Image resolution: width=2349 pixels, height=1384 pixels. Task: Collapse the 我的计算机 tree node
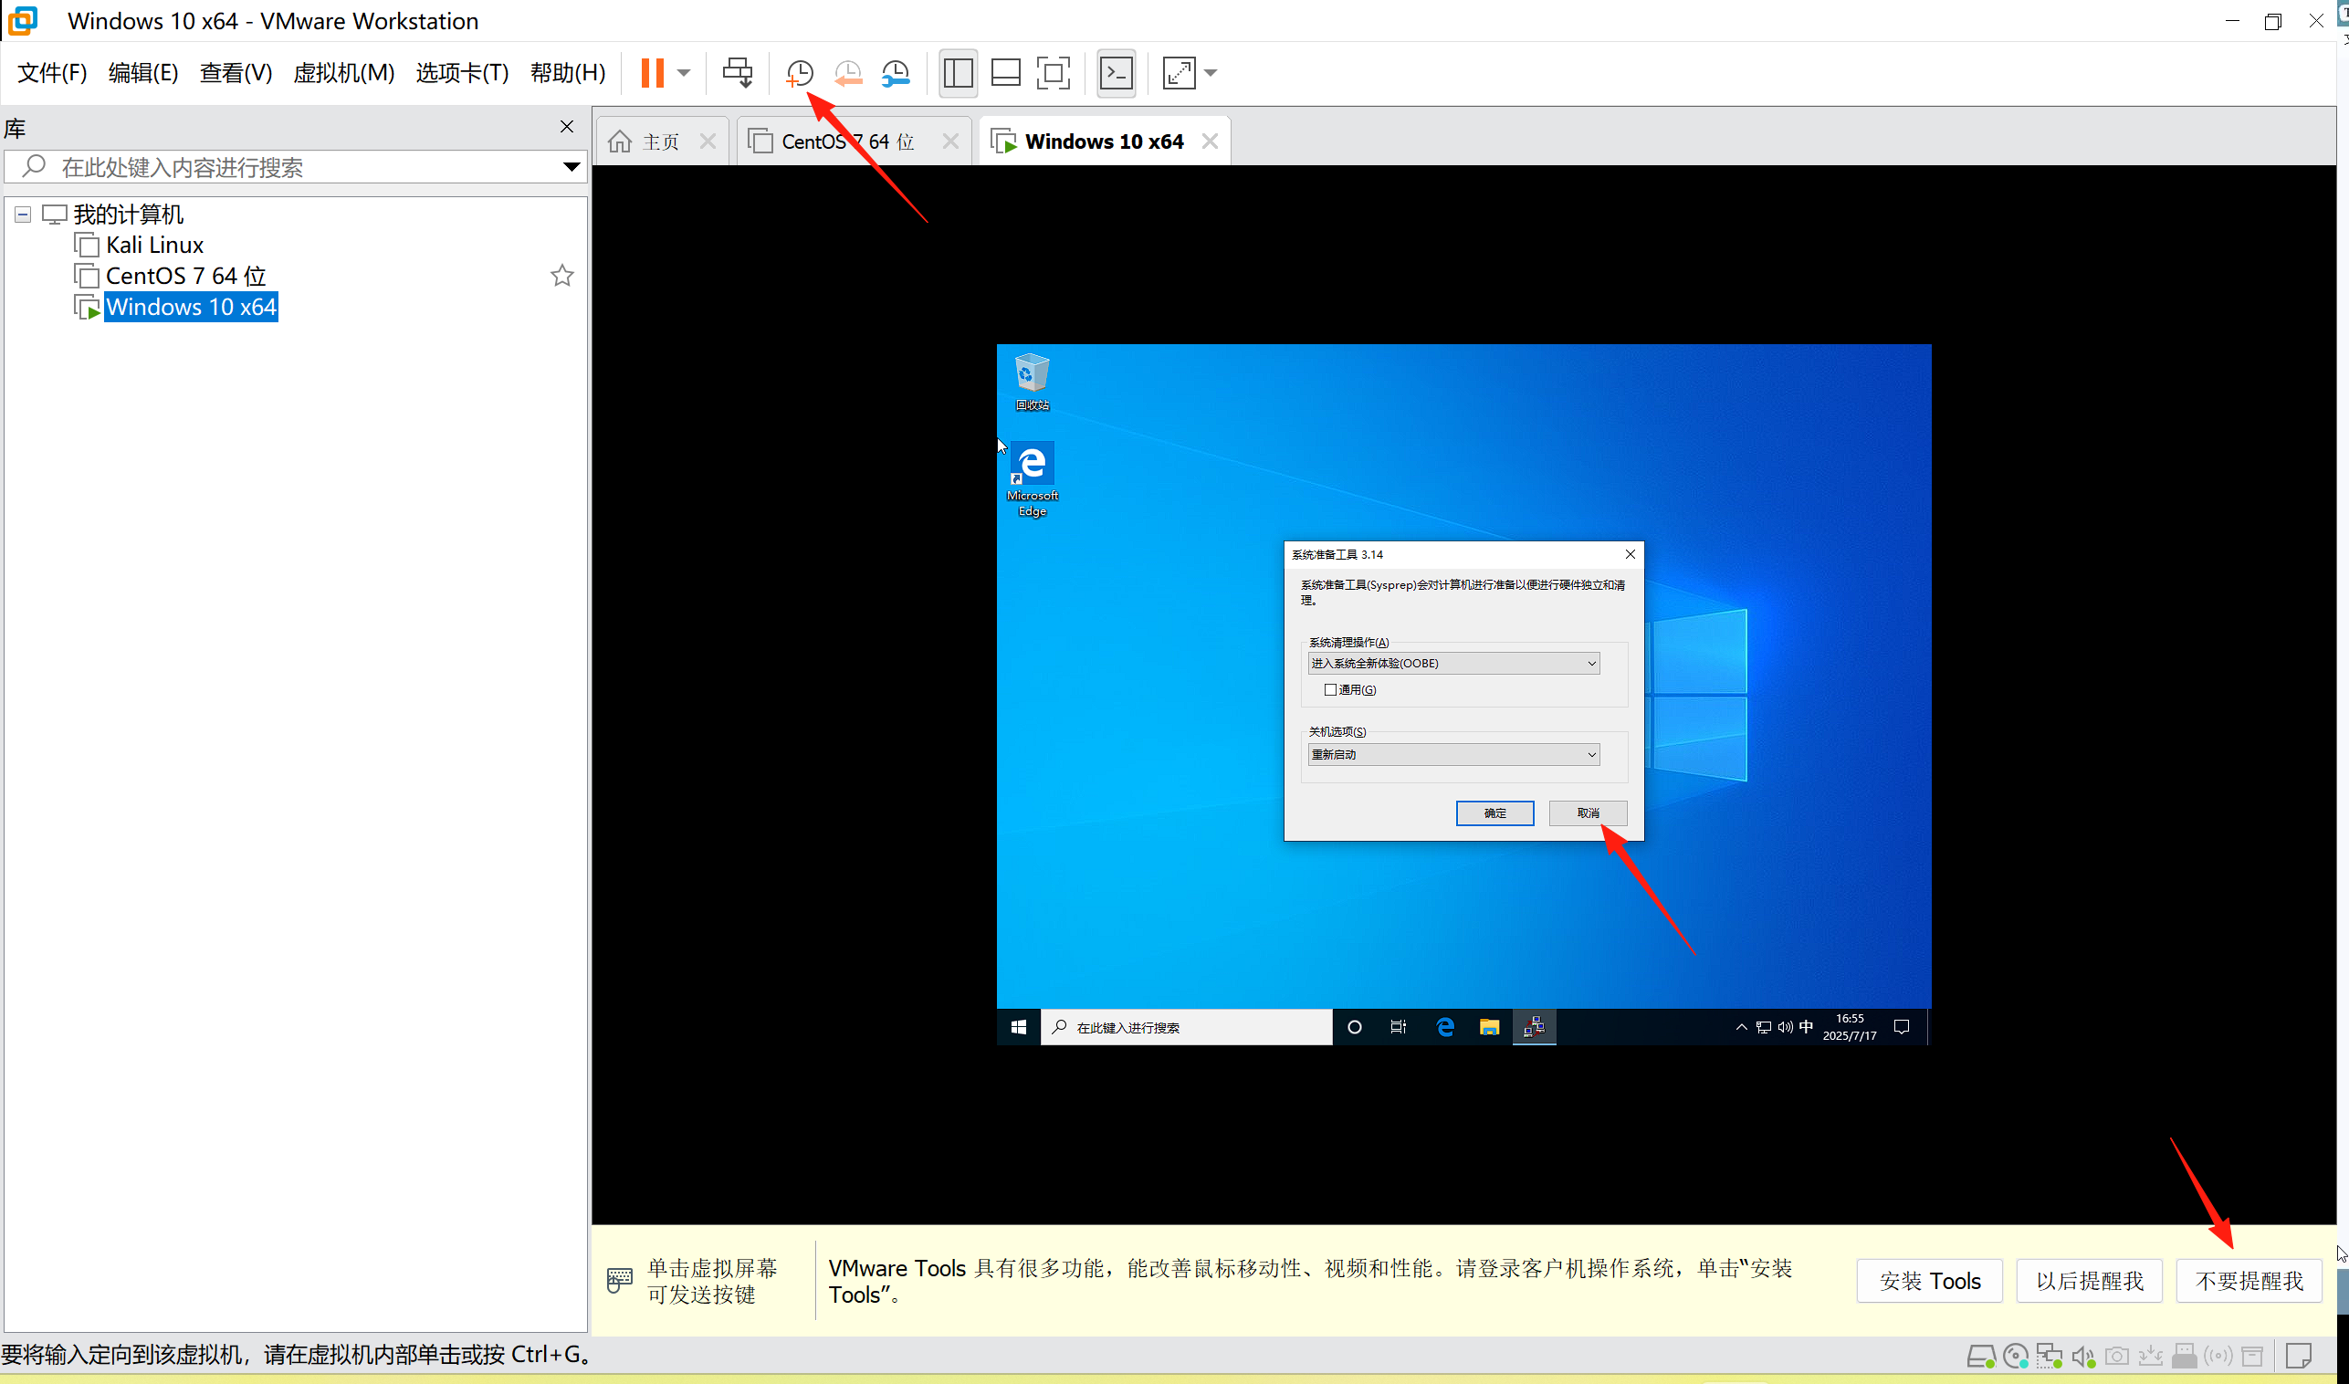pos(24,215)
